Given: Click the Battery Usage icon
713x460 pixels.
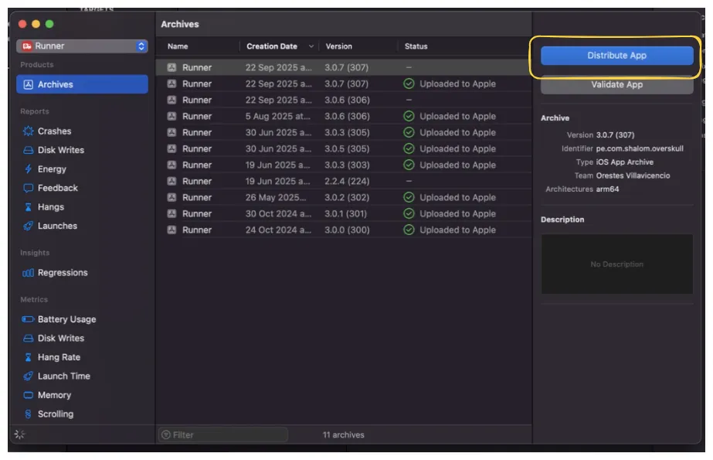Looking at the screenshot, I should coord(29,319).
